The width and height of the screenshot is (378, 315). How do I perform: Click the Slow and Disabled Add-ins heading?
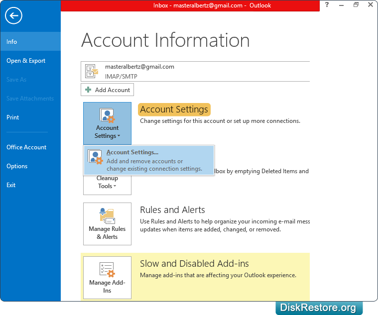pyautogui.click(x=194, y=263)
